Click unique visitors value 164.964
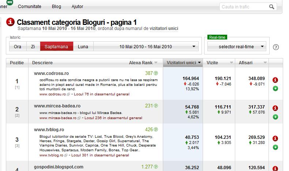The width and height of the screenshot is (289, 171). pos(191,79)
